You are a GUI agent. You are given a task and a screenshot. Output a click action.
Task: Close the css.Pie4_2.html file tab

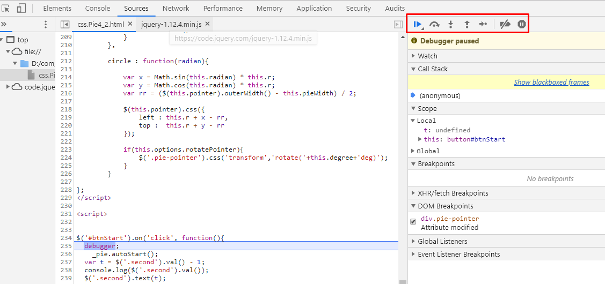click(x=130, y=24)
